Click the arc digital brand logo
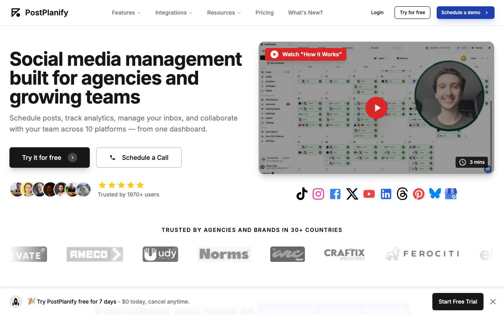Screen dimensions: 504x315 tap(287, 254)
